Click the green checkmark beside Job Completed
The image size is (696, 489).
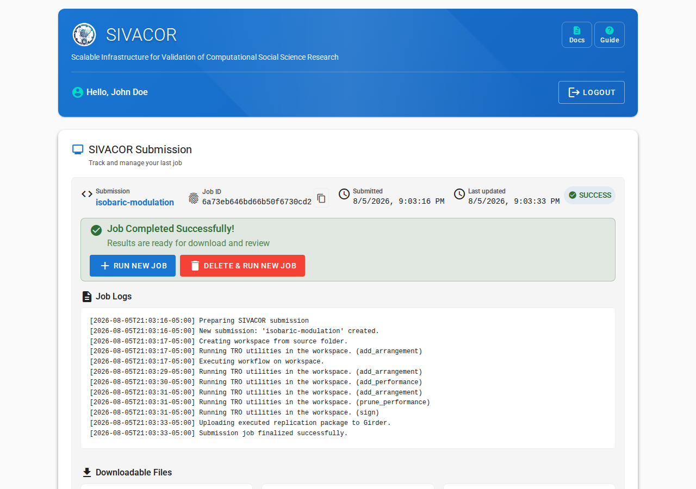96,230
